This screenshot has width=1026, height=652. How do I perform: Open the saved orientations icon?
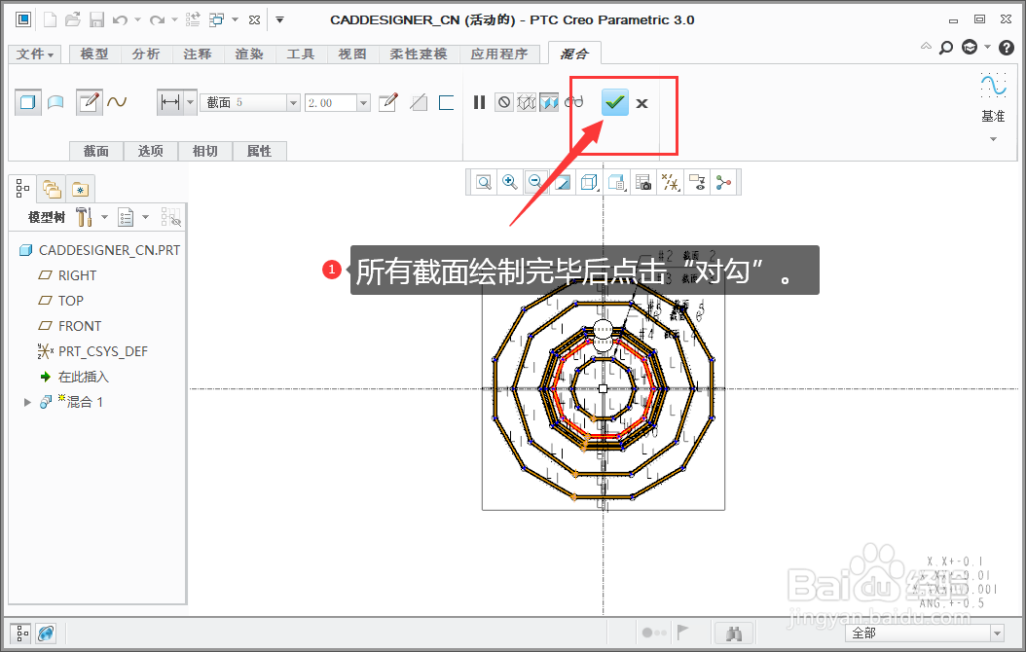(x=616, y=182)
